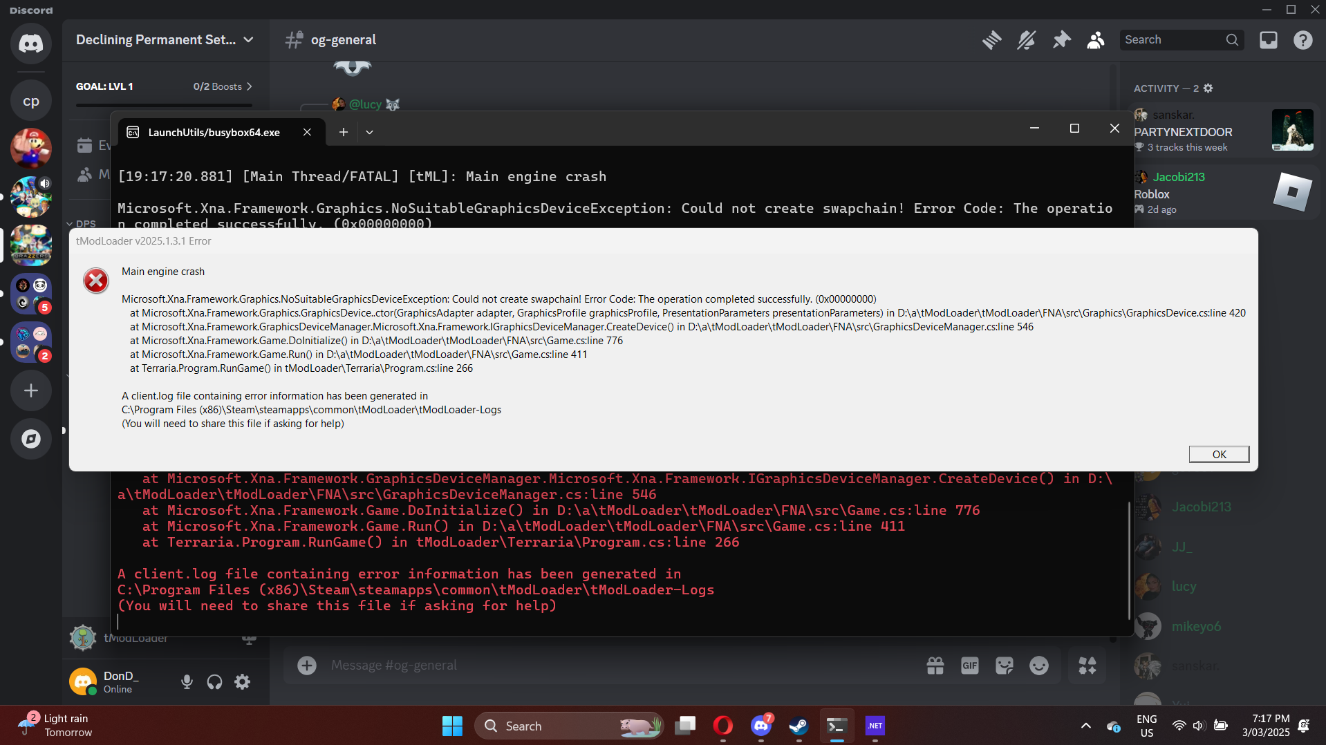This screenshot has height=745, width=1326.
Task: Open language switcher ENG US
Action: (1147, 726)
